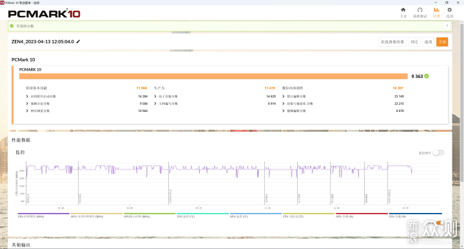Click View Result Online (在线查看结果) button
The height and width of the screenshot is (249, 464).
(x=392, y=42)
